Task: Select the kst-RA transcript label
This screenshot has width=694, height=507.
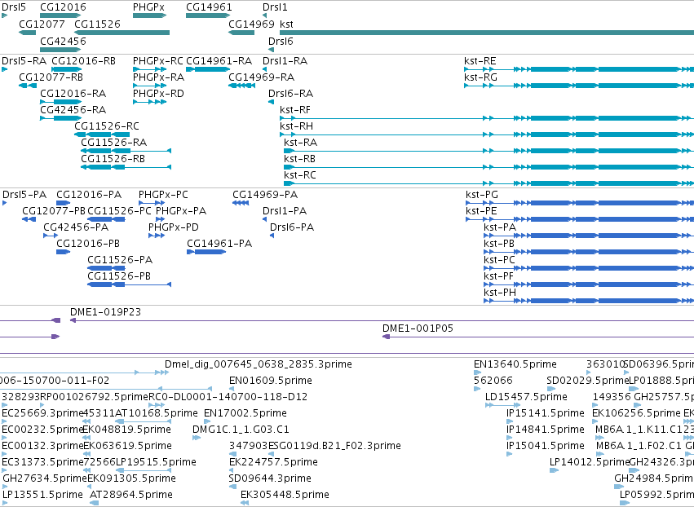Action: click(301, 143)
